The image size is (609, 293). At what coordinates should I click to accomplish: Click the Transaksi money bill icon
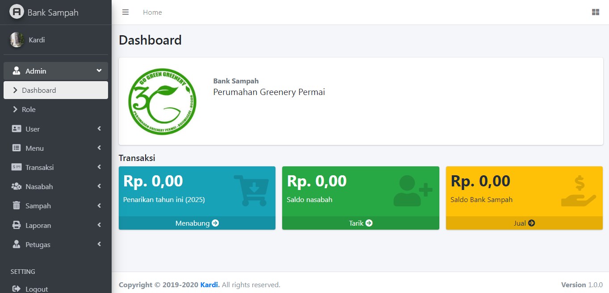coord(17,167)
